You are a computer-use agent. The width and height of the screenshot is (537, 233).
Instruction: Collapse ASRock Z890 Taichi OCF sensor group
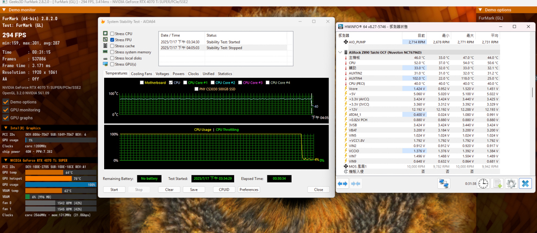click(x=340, y=53)
